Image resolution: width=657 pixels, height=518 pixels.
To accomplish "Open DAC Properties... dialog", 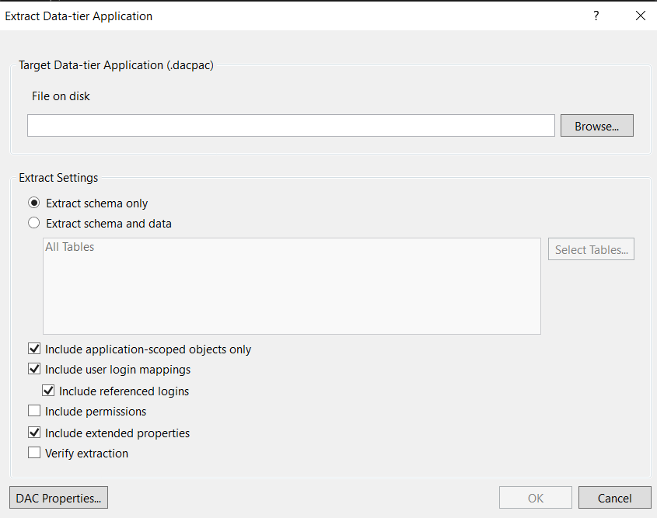I will coord(58,498).
